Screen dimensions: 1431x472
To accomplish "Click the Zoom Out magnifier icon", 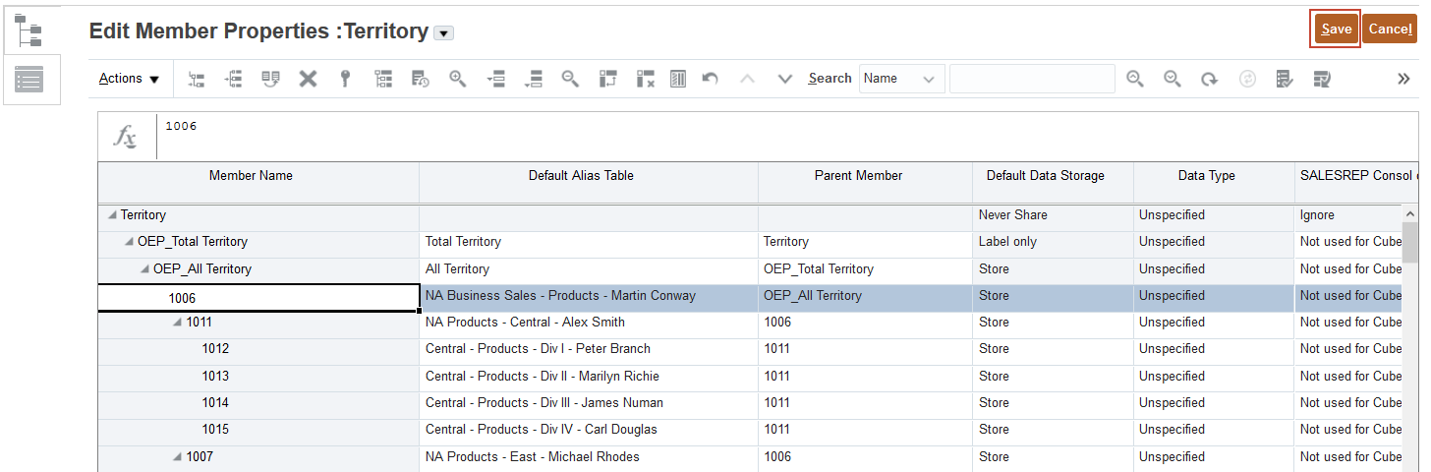I will 569,79.
